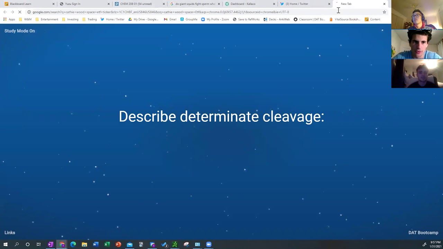Open the Links button
The height and width of the screenshot is (249, 443).
click(x=10, y=233)
